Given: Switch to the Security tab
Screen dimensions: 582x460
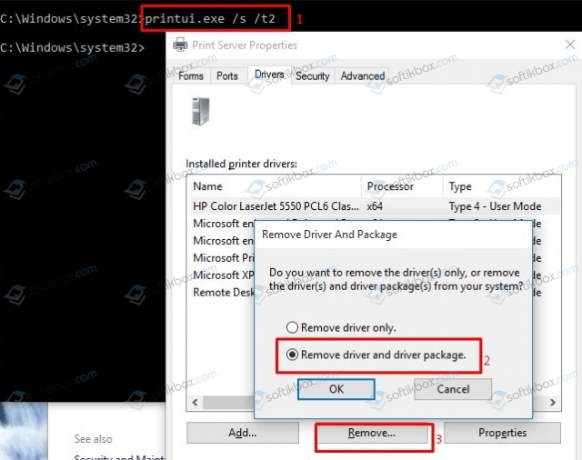Looking at the screenshot, I should pyautogui.click(x=312, y=76).
